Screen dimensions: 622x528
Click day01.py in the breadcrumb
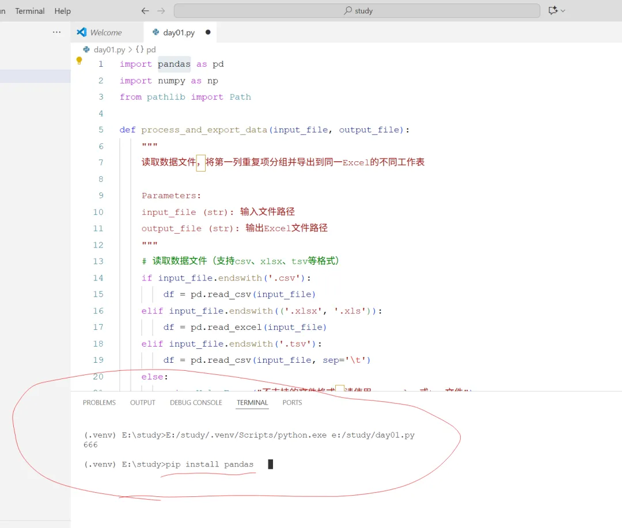coord(109,50)
